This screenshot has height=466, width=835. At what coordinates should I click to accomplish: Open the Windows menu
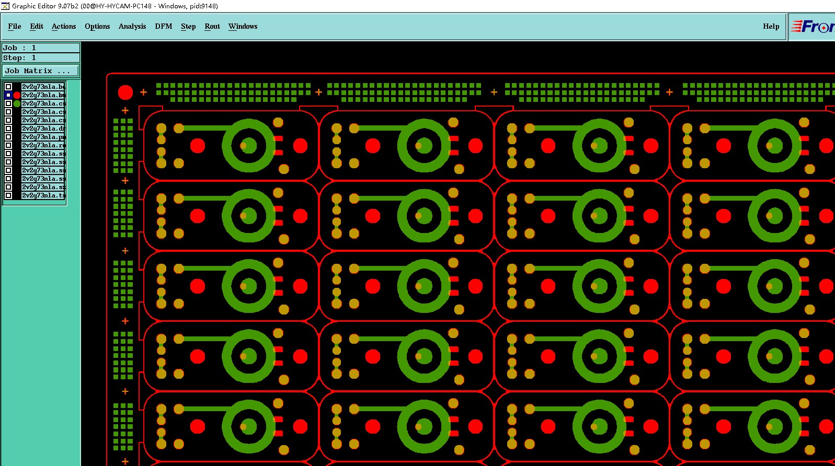click(x=243, y=26)
